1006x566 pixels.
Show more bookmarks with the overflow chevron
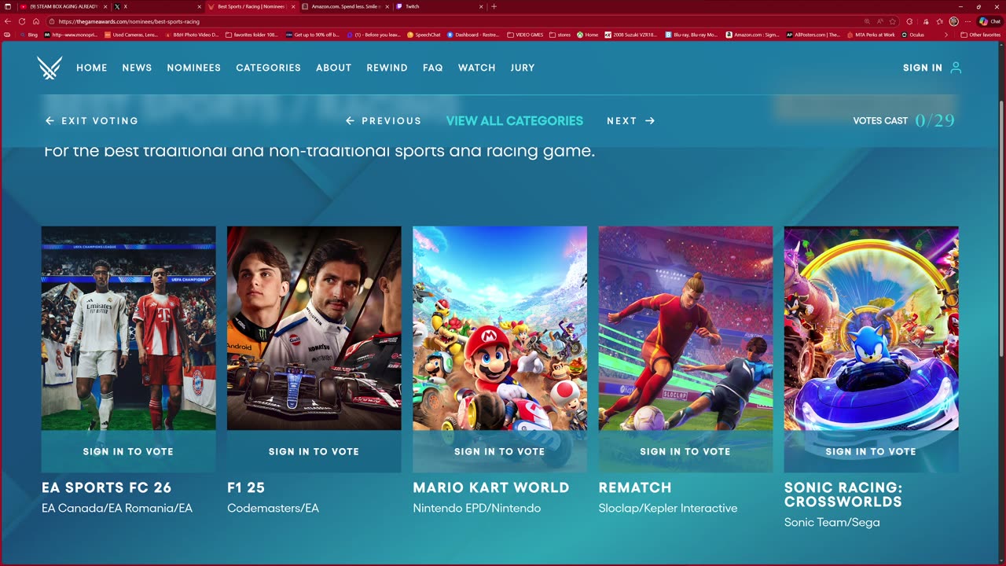click(946, 35)
